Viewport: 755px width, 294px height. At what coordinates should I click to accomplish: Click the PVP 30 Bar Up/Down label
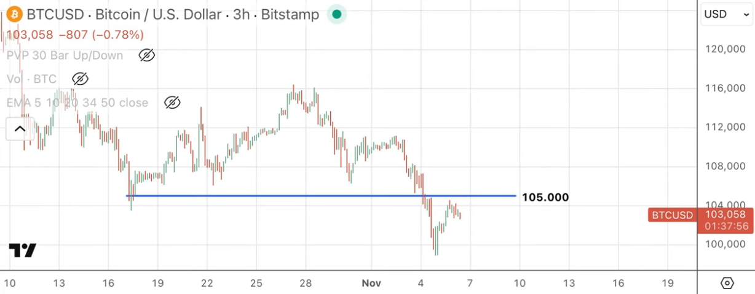point(65,55)
